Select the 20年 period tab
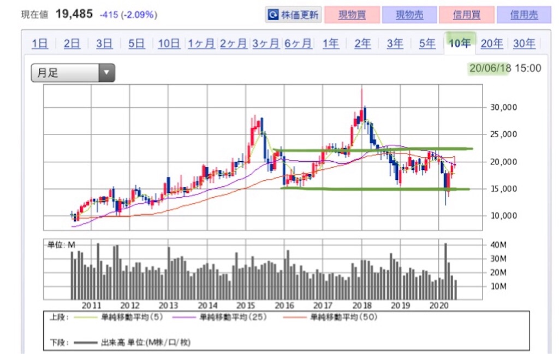Screen dimensions: 559x354 point(492,44)
